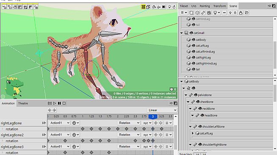
Task: Click the bone icon in Scene toolbar
Action: 203,13
